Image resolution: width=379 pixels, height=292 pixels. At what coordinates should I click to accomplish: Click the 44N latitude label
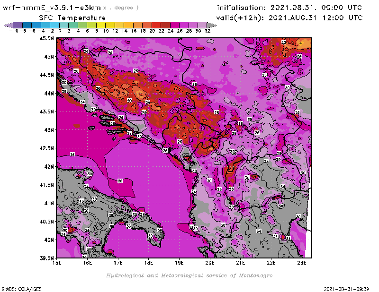click(x=49, y=93)
